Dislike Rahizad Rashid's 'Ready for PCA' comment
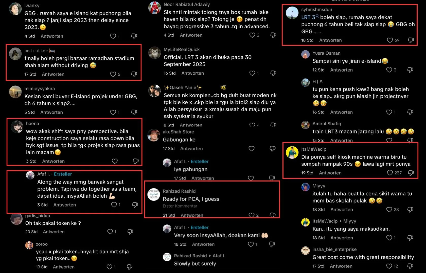Image resolution: width=426 pixels, height=273 pixels. pos(273,215)
